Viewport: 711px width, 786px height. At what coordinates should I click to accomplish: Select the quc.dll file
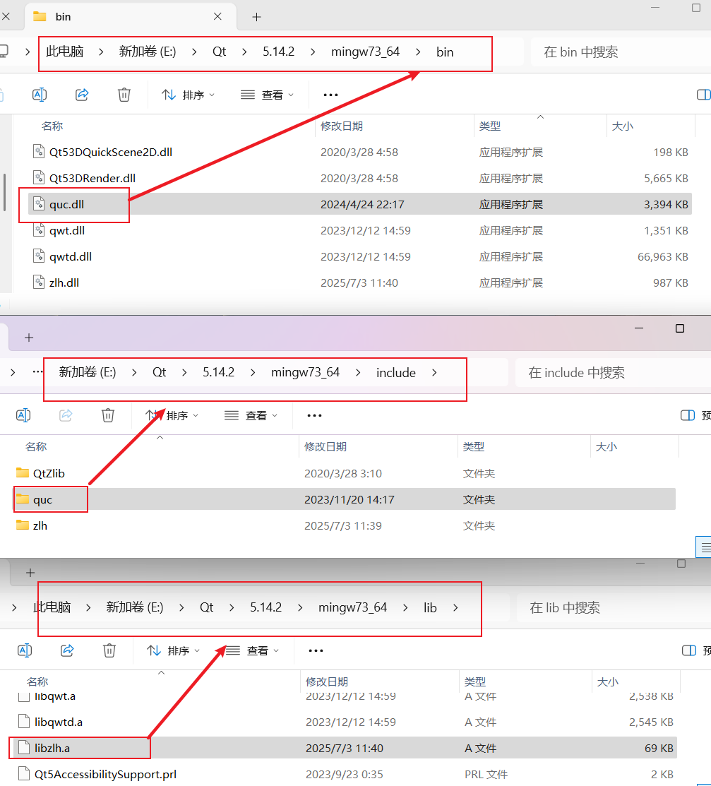pos(66,205)
